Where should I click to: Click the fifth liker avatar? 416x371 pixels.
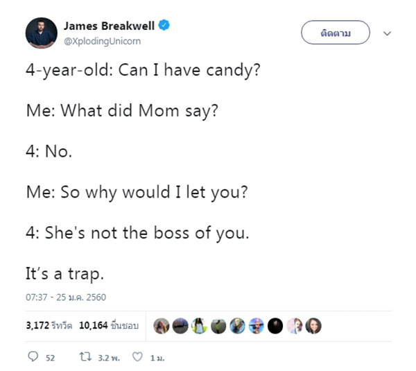(x=237, y=326)
